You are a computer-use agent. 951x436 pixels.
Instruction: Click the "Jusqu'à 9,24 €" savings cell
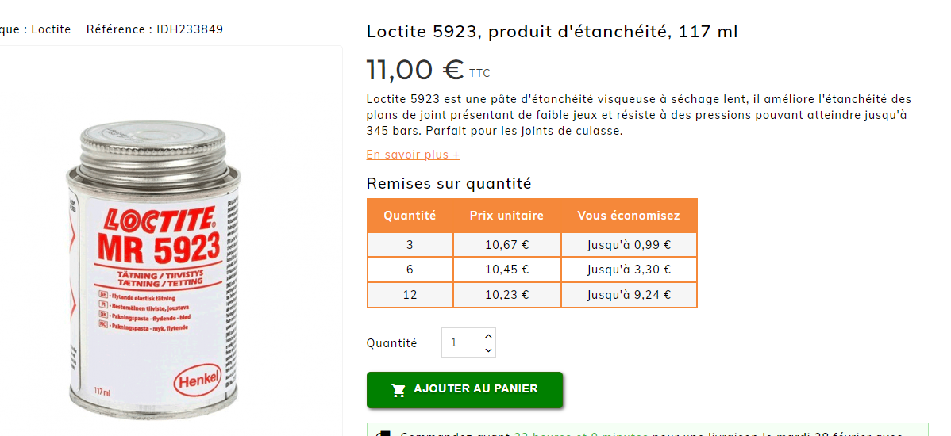[629, 295]
